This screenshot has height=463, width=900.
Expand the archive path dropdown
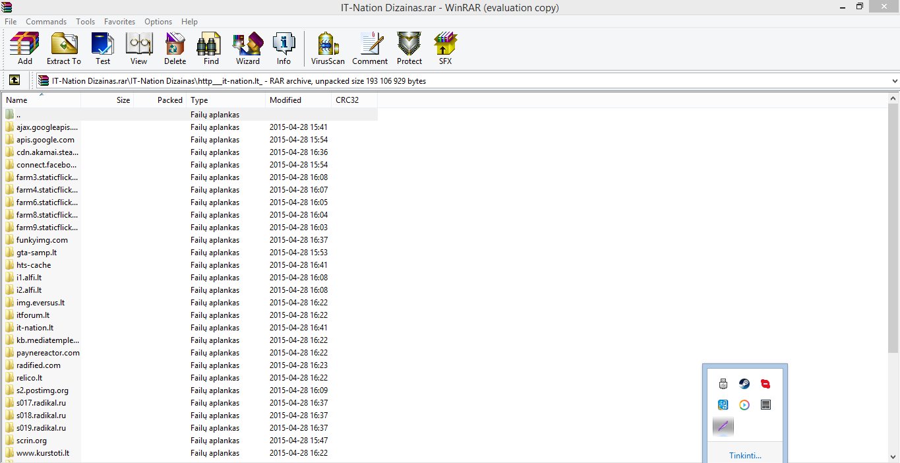(894, 81)
